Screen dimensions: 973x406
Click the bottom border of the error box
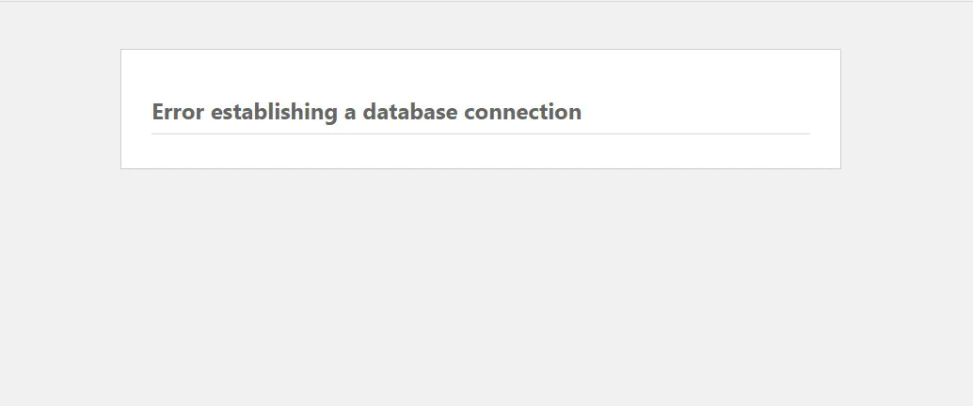click(480, 168)
